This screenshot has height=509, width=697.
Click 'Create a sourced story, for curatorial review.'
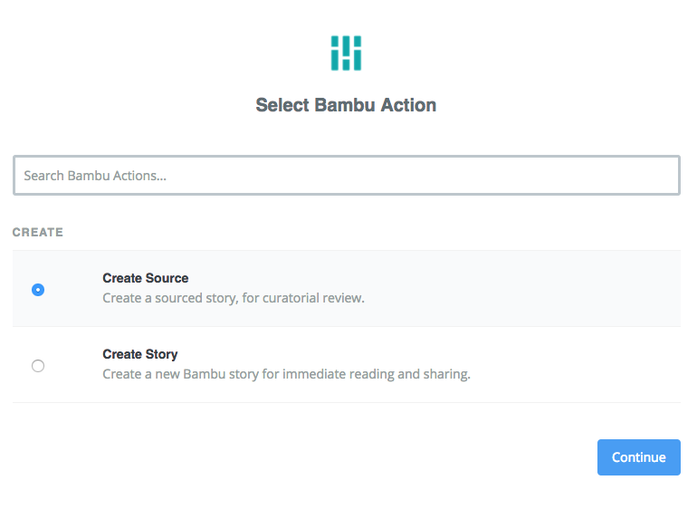coord(234,298)
